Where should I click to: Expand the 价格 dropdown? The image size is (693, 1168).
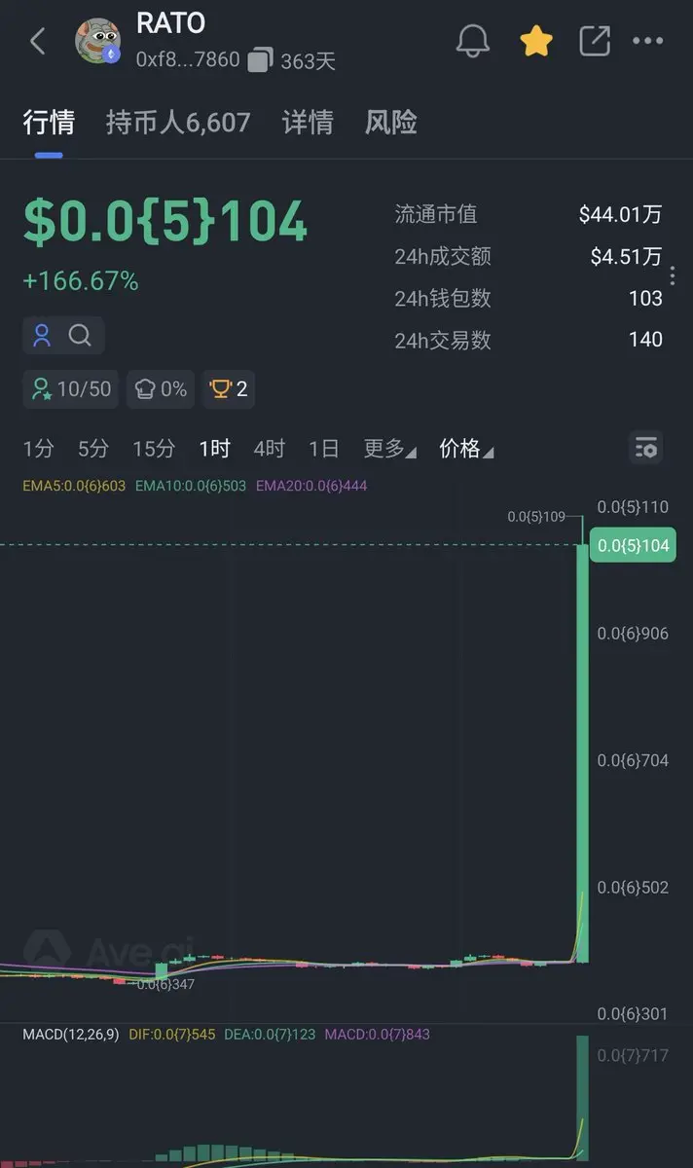coord(466,449)
